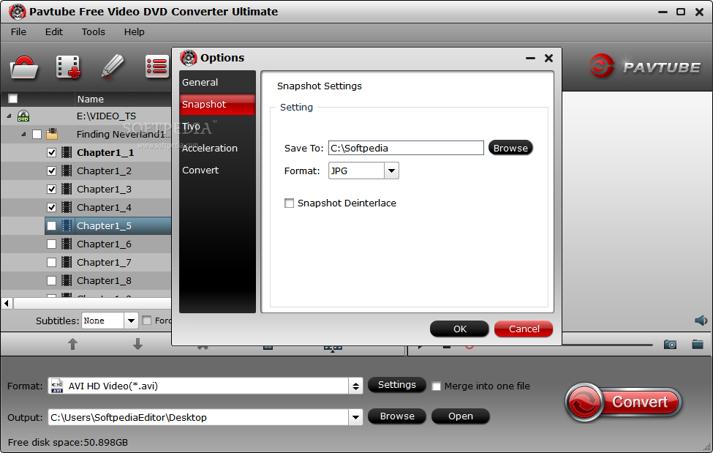The height and width of the screenshot is (453, 713).
Task: Click the file list horizontal scrollbar left arrow
Action: click(x=7, y=303)
